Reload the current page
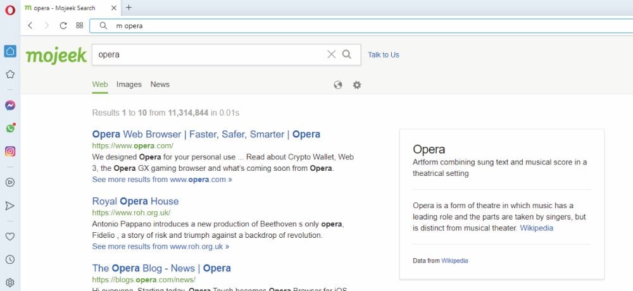The height and width of the screenshot is (291, 633). pos(63,25)
